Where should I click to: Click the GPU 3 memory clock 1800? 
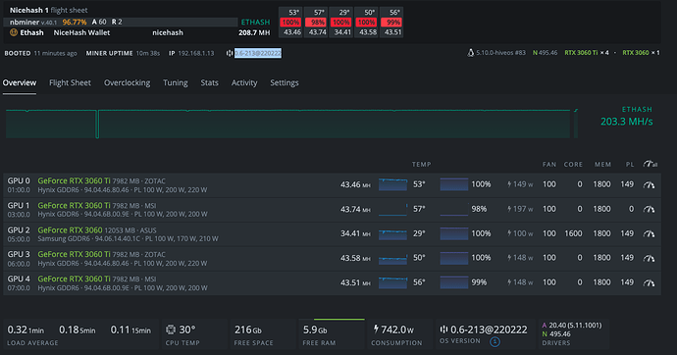click(601, 258)
